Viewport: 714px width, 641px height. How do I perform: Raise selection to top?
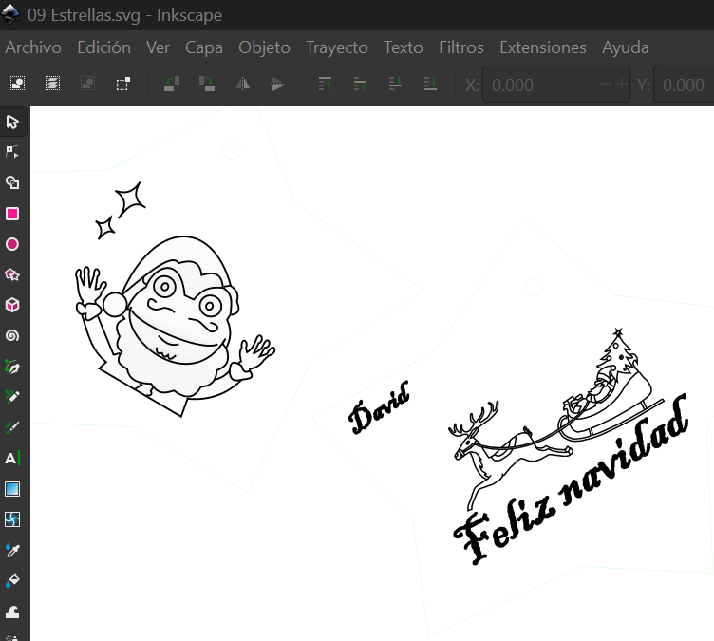click(325, 84)
